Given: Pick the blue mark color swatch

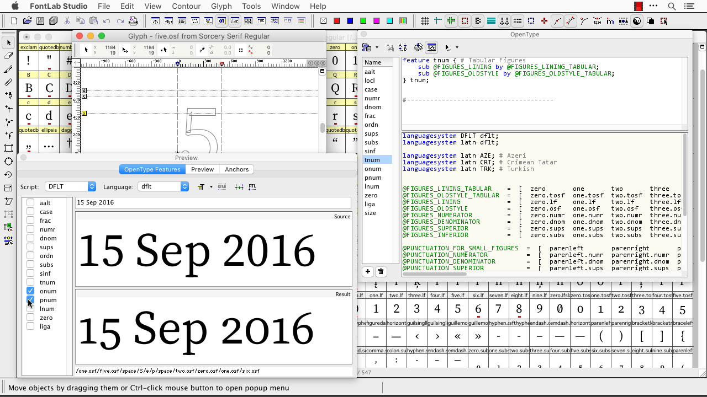Looking at the screenshot, I should coord(350,21).
